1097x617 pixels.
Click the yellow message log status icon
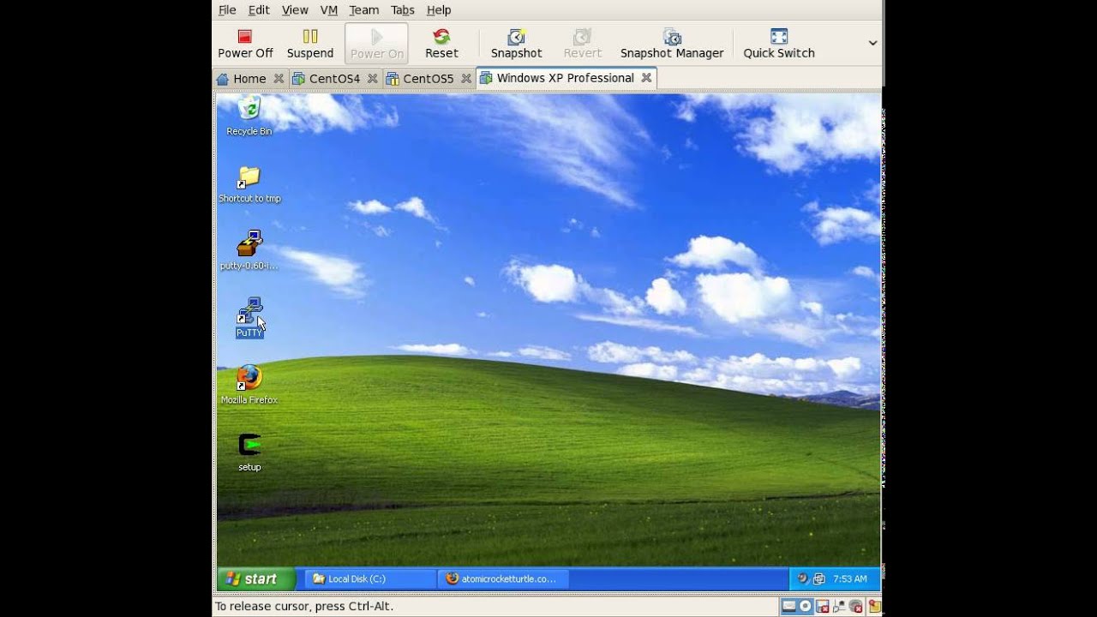[x=873, y=607]
